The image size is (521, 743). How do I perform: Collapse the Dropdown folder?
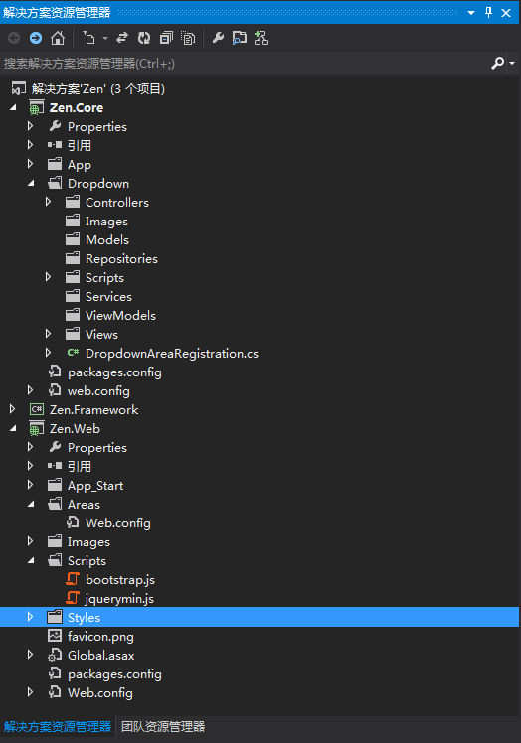pos(31,184)
